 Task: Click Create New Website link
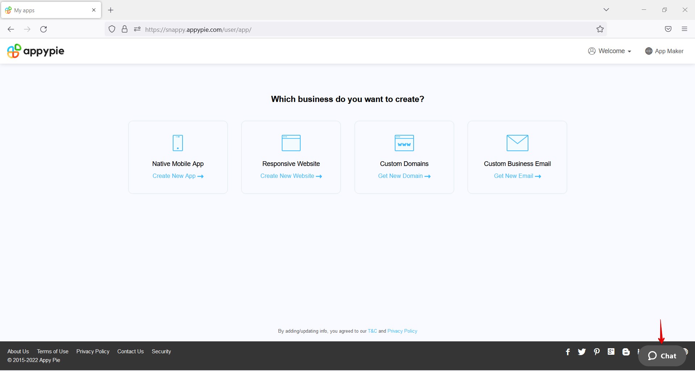click(x=291, y=176)
